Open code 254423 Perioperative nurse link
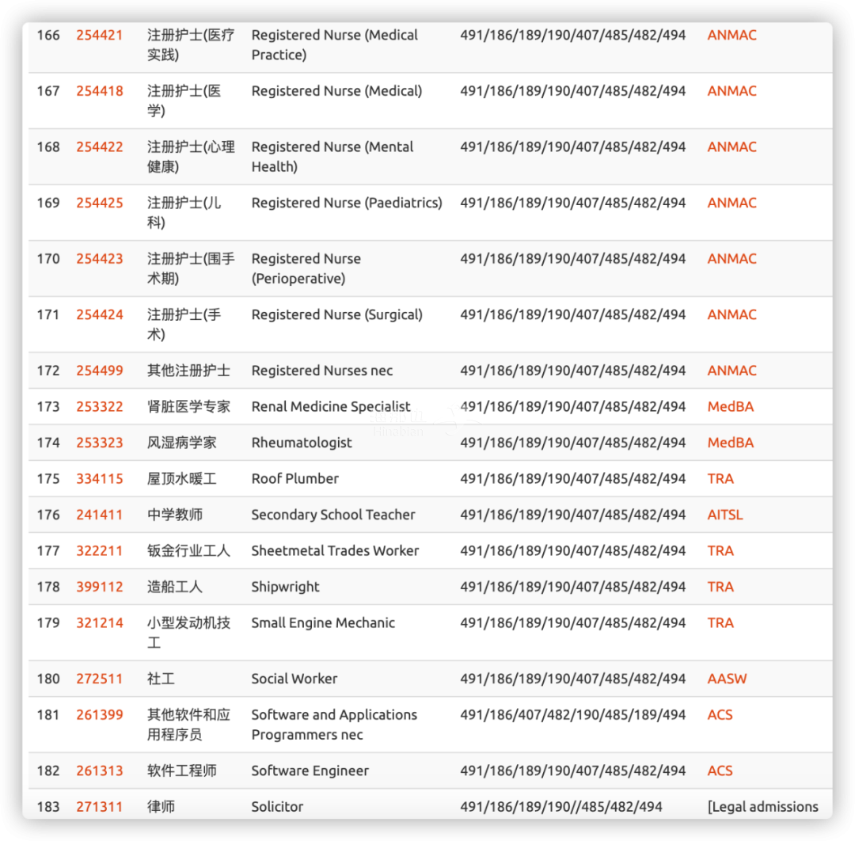 pyautogui.click(x=100, y=259)
